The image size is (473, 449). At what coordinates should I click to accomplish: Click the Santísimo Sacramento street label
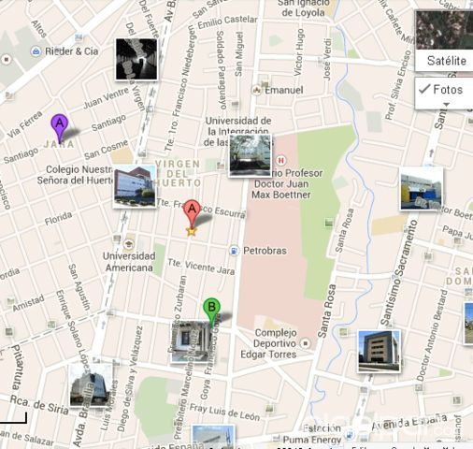(x=399, y=273)
